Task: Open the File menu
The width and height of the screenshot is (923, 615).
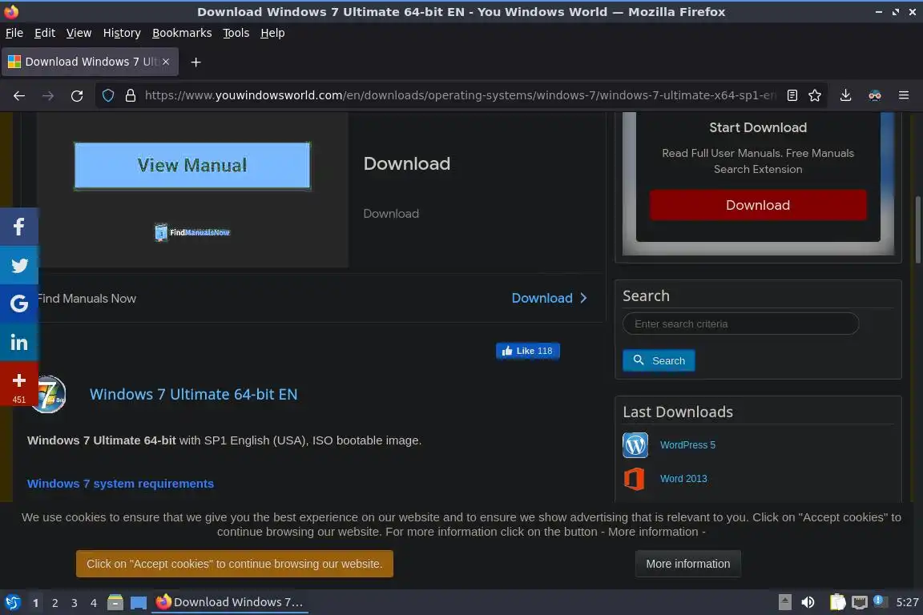Action: [x=14, y=33]
